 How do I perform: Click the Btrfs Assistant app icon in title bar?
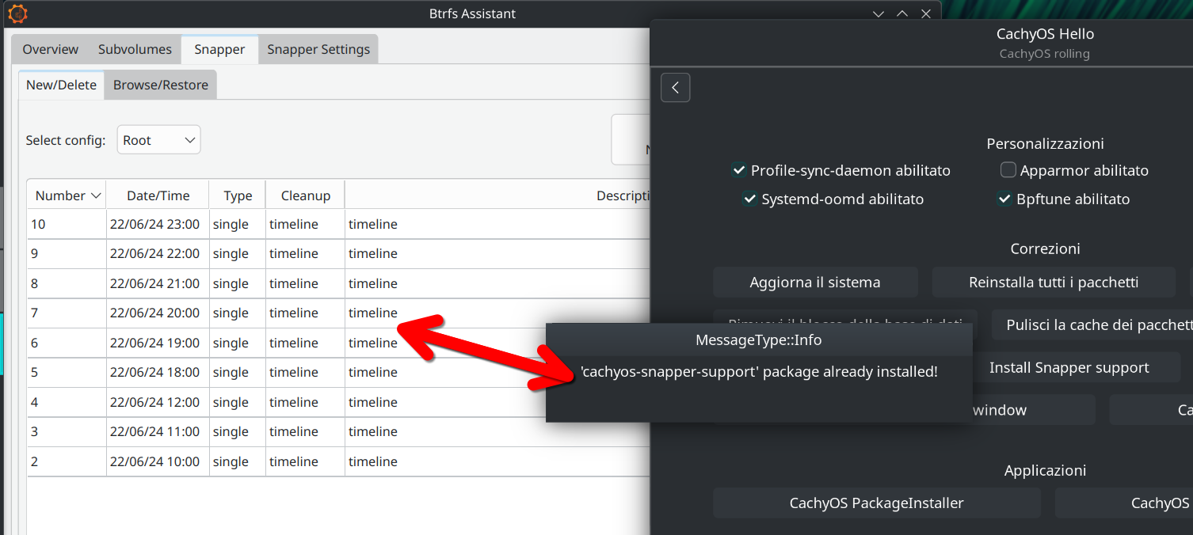pos(17,13)
